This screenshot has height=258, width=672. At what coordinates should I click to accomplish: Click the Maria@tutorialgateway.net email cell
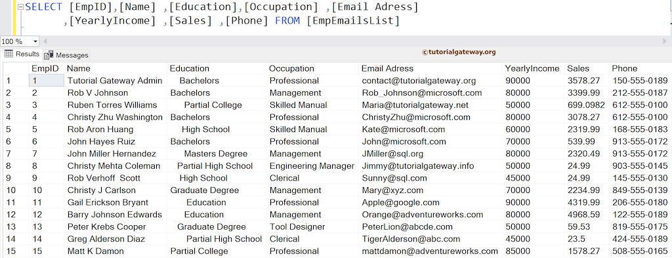click(430, 105)
